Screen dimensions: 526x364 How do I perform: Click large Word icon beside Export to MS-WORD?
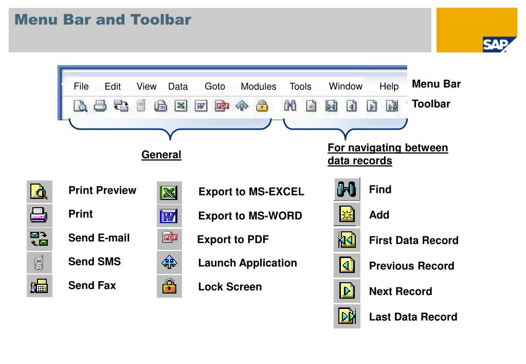169,216
